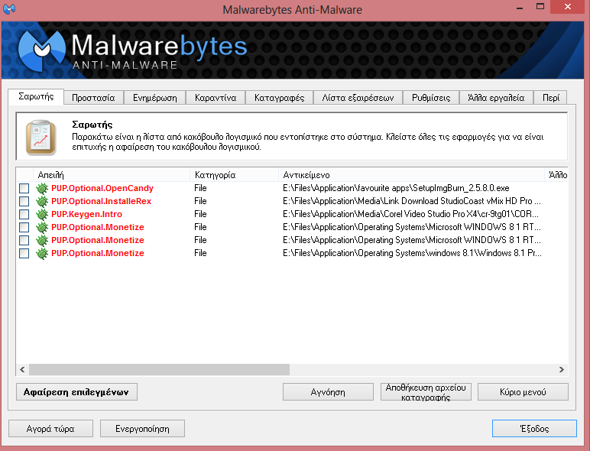Open the Λίστα εξαιρέσεων tab

358,98
